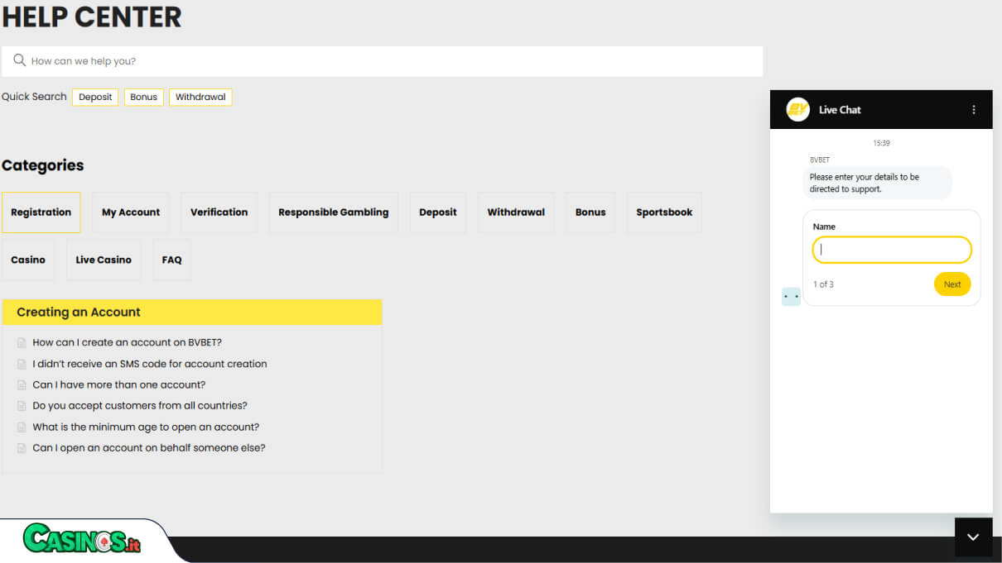Open the minimum age article link
The height and width of the screenshot is (563, 1002).
coord(146,427)
